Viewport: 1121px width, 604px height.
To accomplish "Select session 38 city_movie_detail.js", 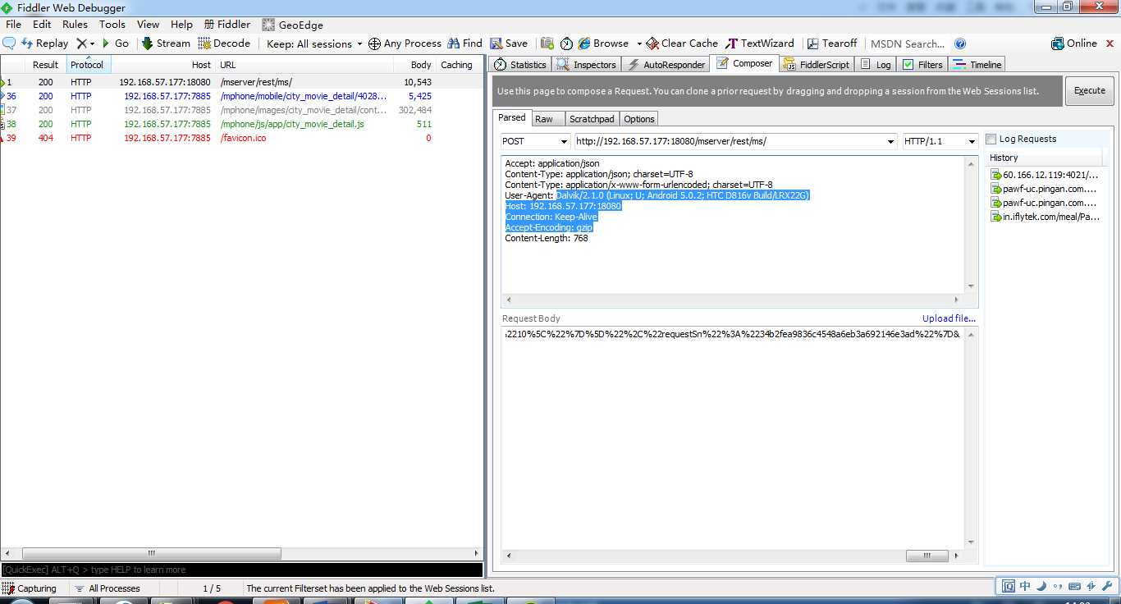I will tap(241, 124).
